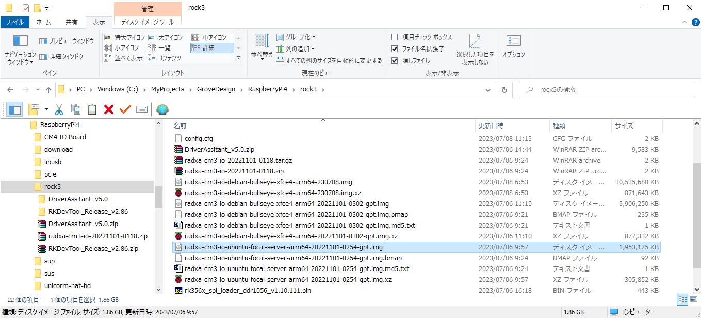This screenshot has width=701, height=318.
Task: Open グループ化 dropdown
Action: tap(296, 37)
